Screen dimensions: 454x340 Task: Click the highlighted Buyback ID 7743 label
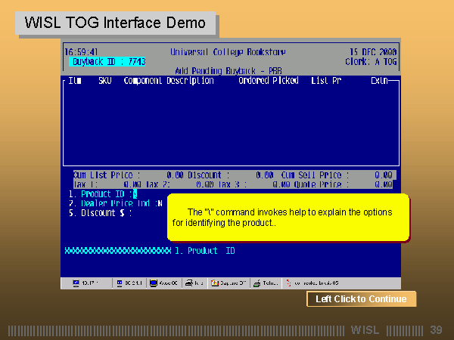coord(108,61)
